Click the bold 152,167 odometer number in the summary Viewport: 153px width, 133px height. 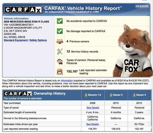click(72, 71)
